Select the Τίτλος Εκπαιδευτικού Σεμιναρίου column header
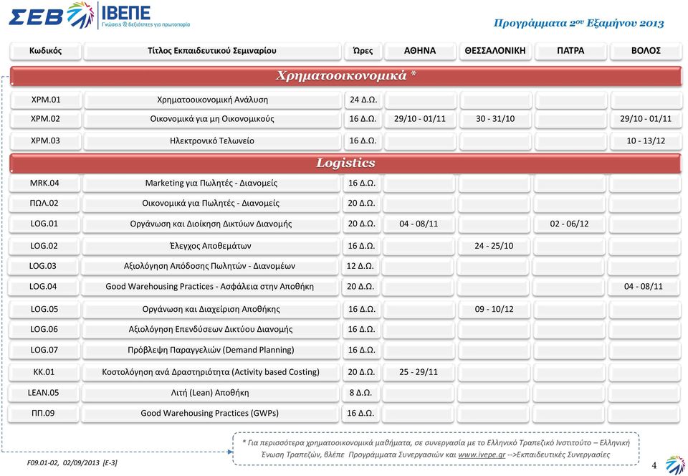The width and height of the screenshot is (688, 476). 212,51
